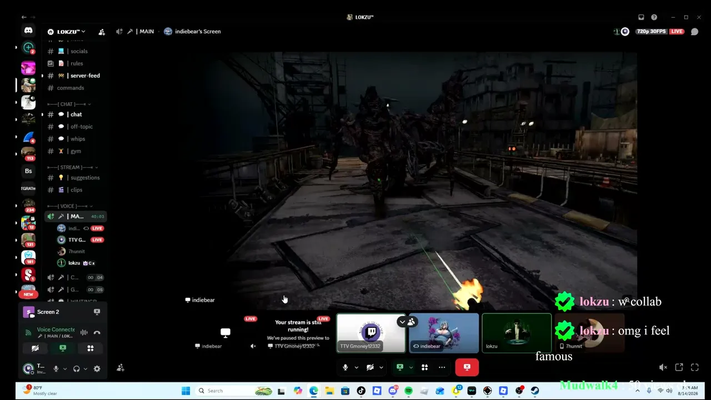Open microphone options arrow in call bar
711x400 pixels.
pyautogui.click(x=356, y=367)
